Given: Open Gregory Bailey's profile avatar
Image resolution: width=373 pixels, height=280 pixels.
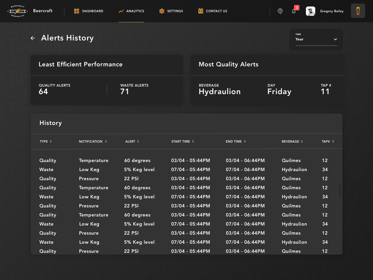Looking at the screenshot, I should coord(311,11).
